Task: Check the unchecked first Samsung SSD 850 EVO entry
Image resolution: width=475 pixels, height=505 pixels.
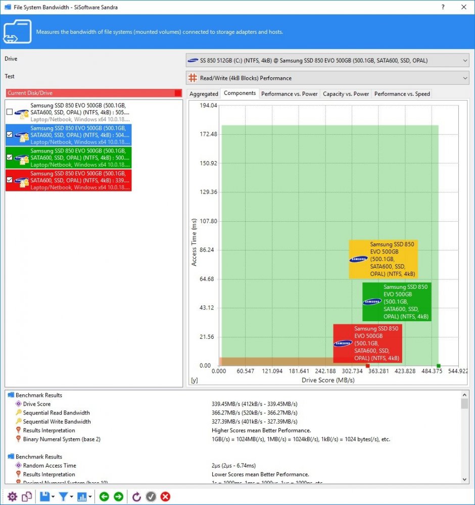Action: pos(10,112)
